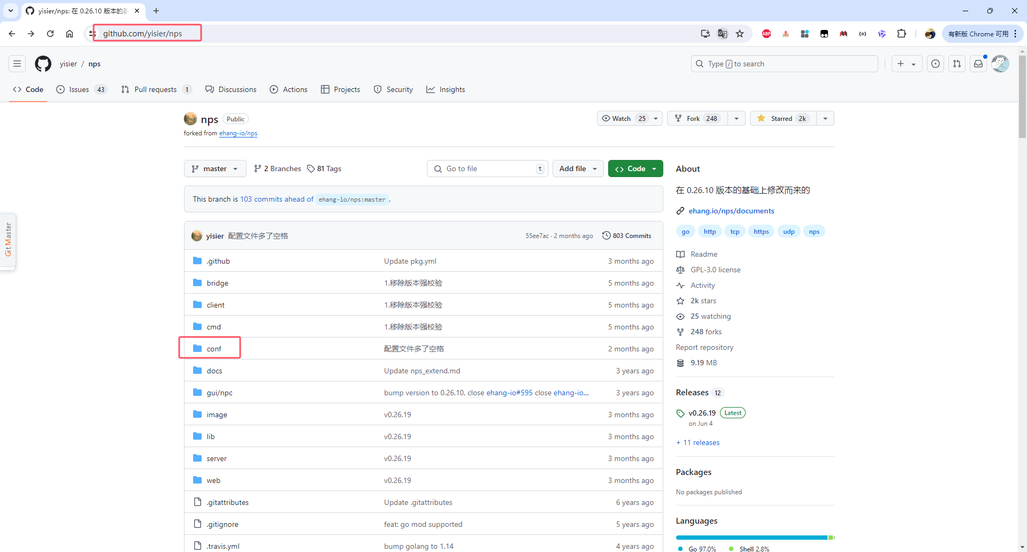Toggle Watch on the nps repository
The image size is (1027, 552).
click(x=623, y=118)
